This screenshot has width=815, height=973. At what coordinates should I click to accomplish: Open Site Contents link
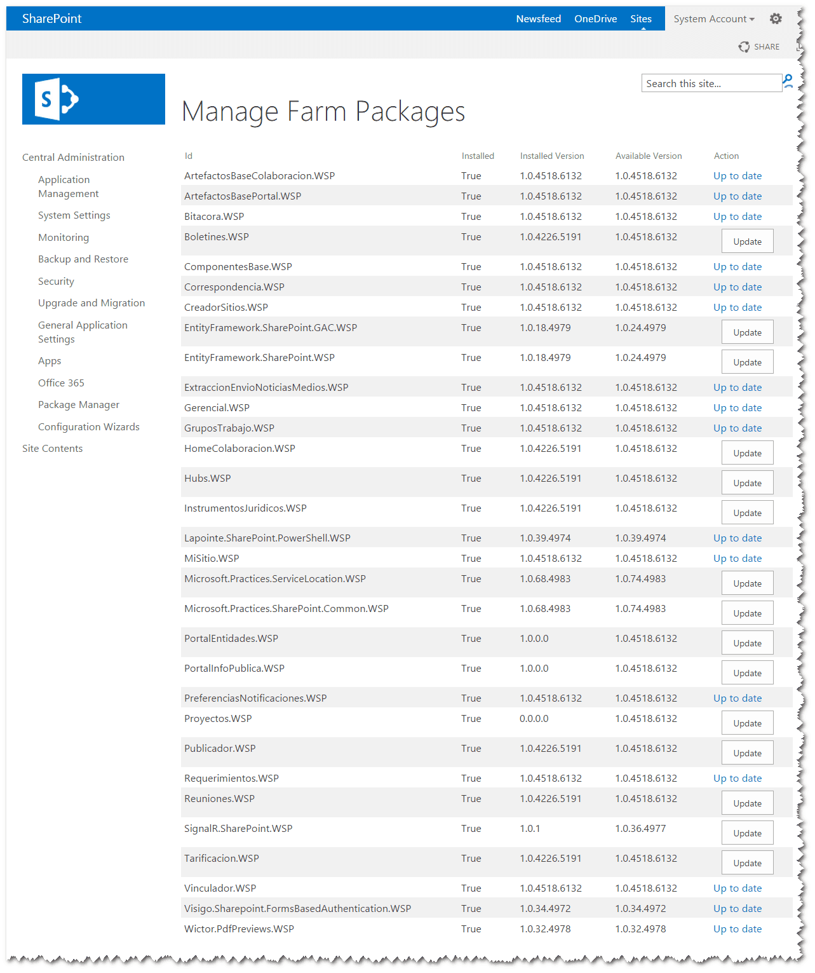click(x=52, y=449)
